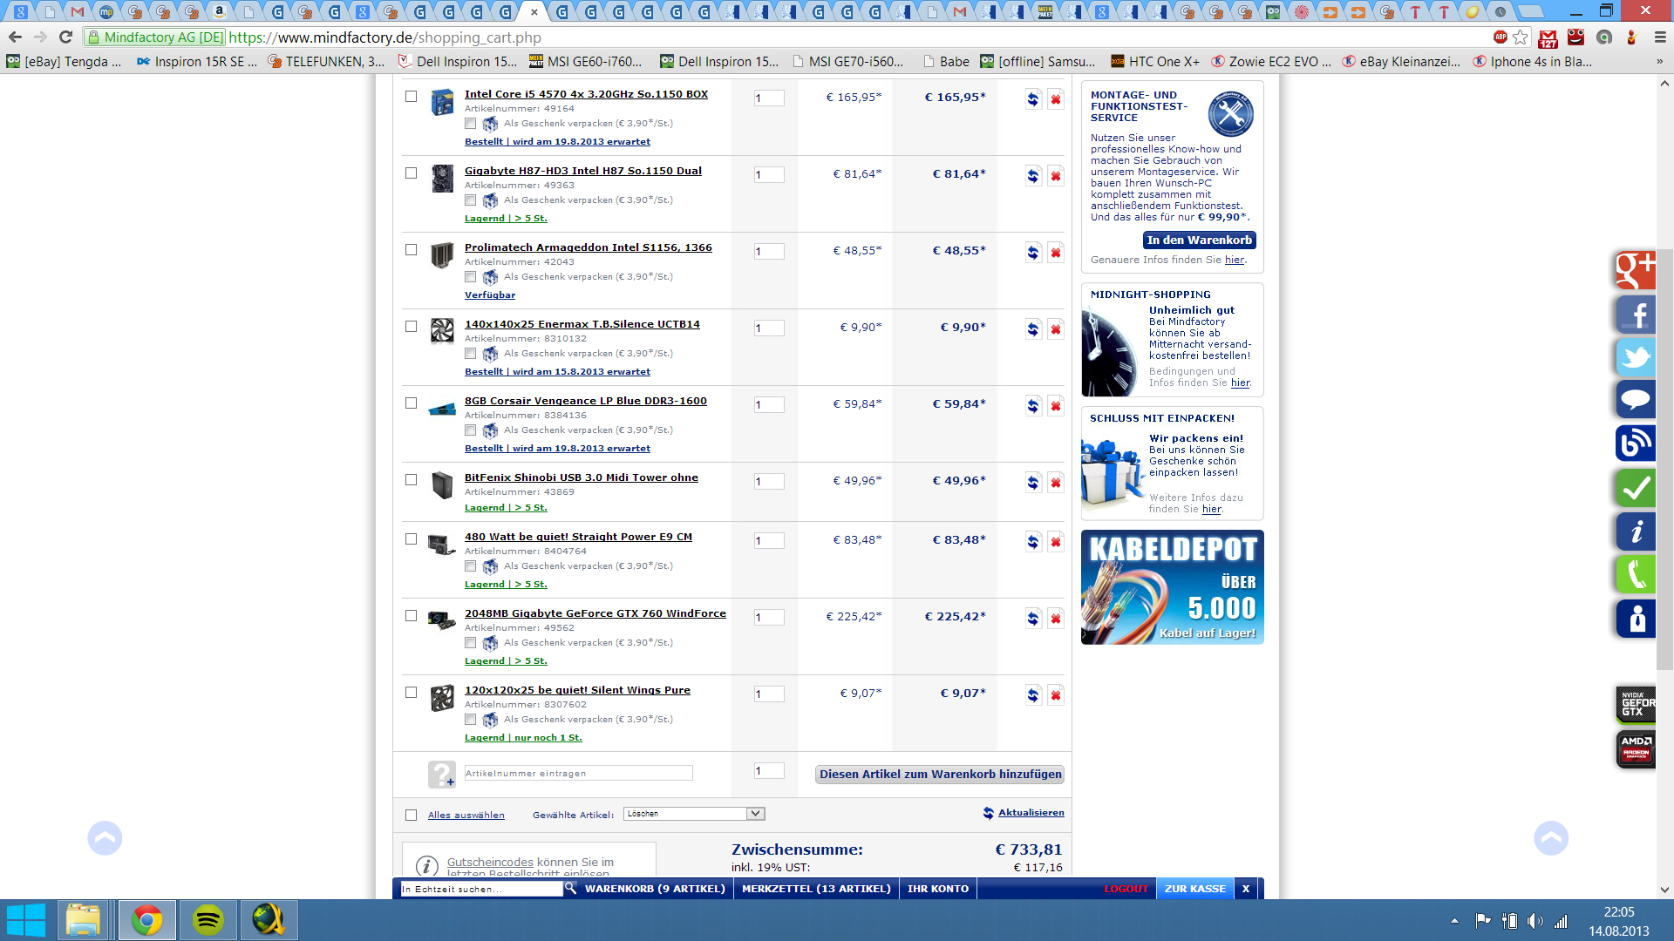The width and height of the screenshot is (1674, 941).
Task: Close the bottom bar with X
Action: point(1246,889)
